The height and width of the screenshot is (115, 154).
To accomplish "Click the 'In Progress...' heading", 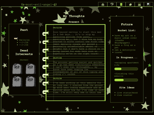I will click(127, 57).
